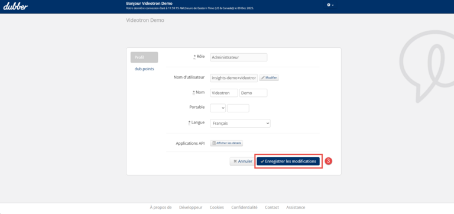The image size is (454, 214).
Task: Click the dubber logo
Action: [x=15, y=6]
